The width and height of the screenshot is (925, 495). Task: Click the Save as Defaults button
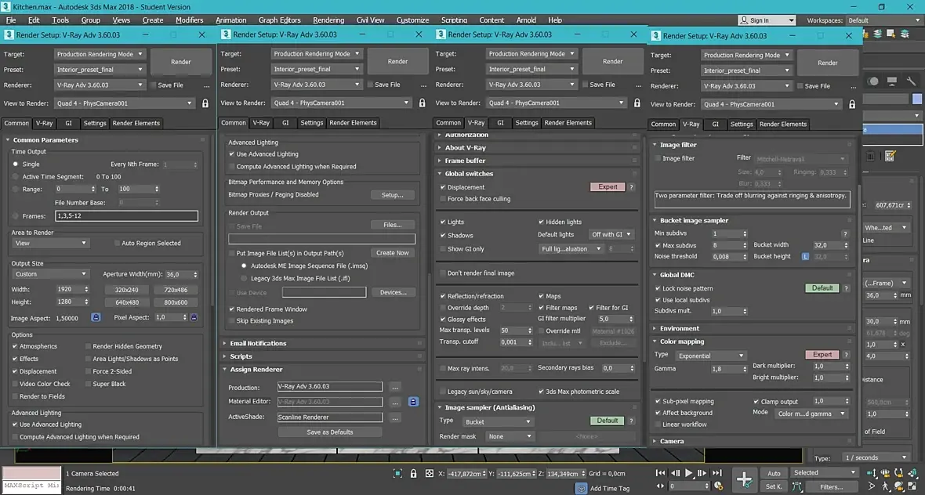pos(330,432)
